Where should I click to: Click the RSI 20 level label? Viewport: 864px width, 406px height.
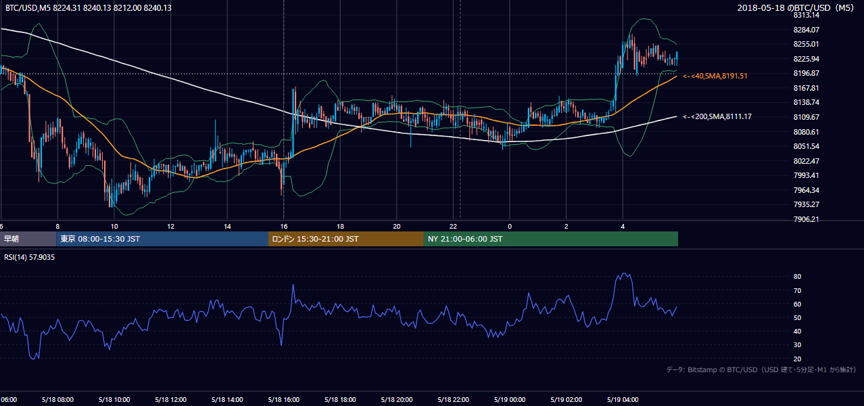797,359
